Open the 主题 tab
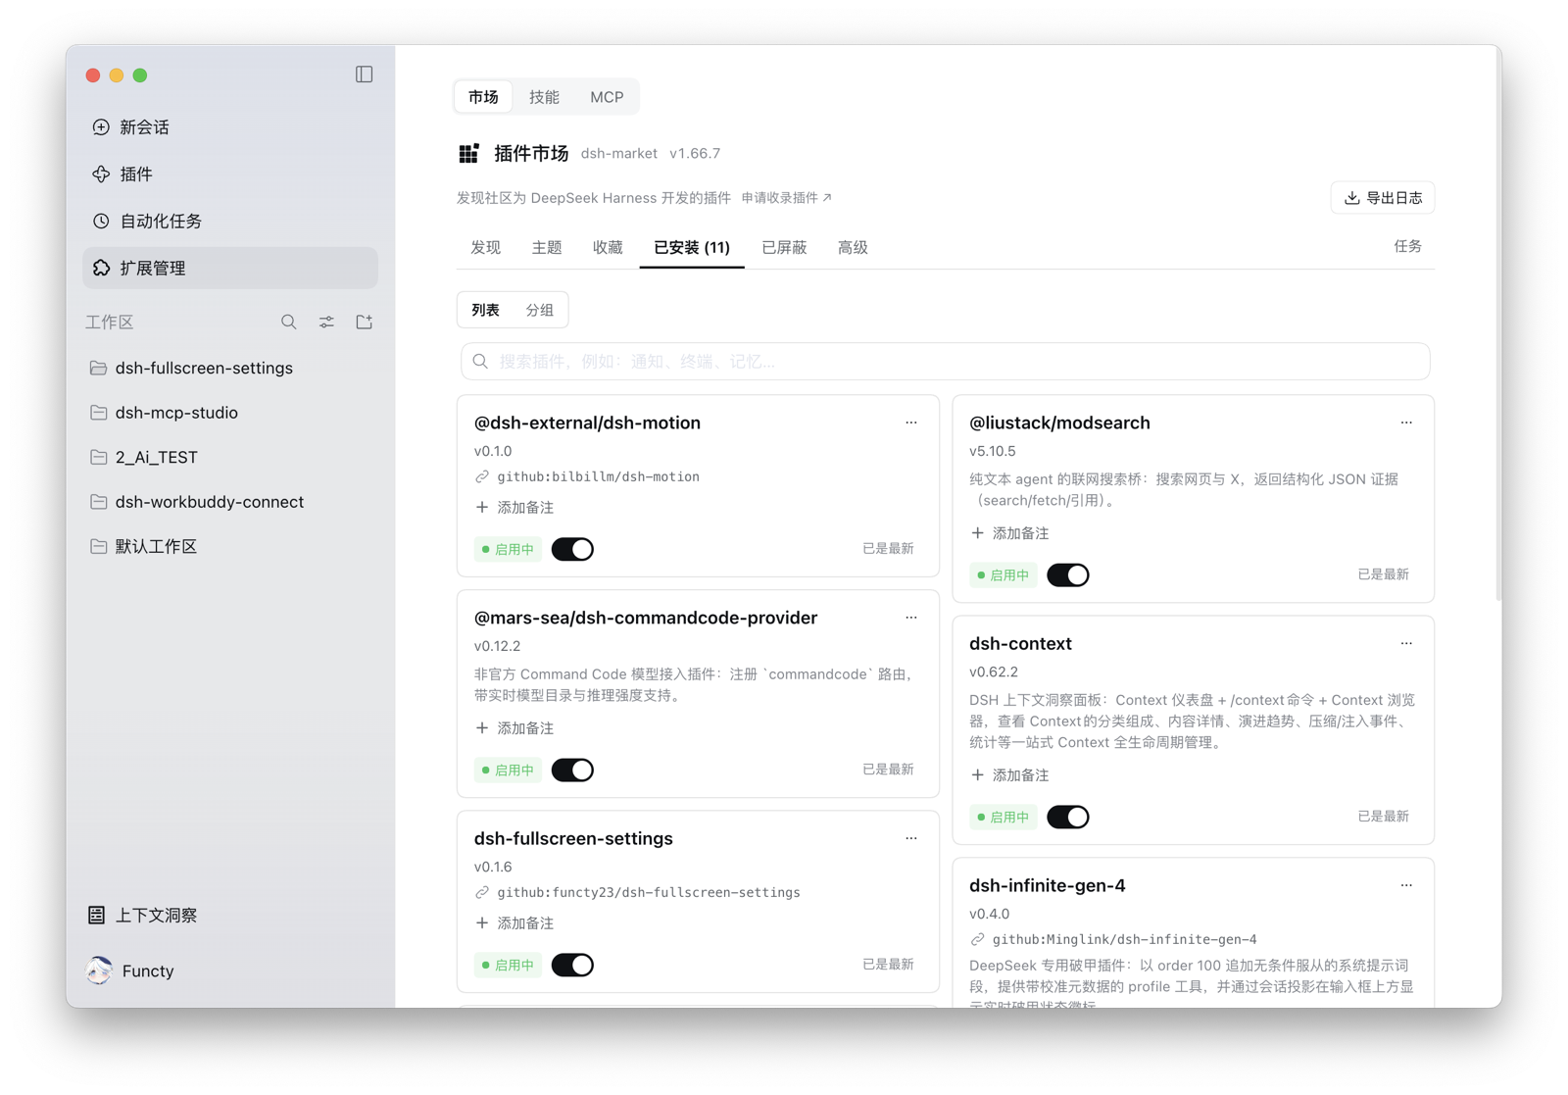1568x1095 pixels. pos(547,248)
